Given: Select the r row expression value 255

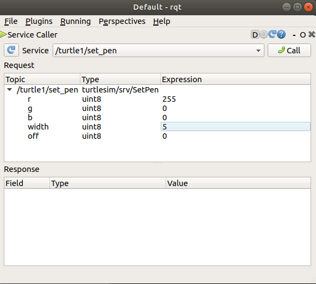Looking at the screenshot, I should tap(169, 99).
